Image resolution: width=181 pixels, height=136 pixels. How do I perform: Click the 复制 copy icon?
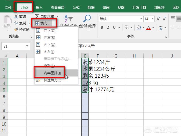click(16, 23)
